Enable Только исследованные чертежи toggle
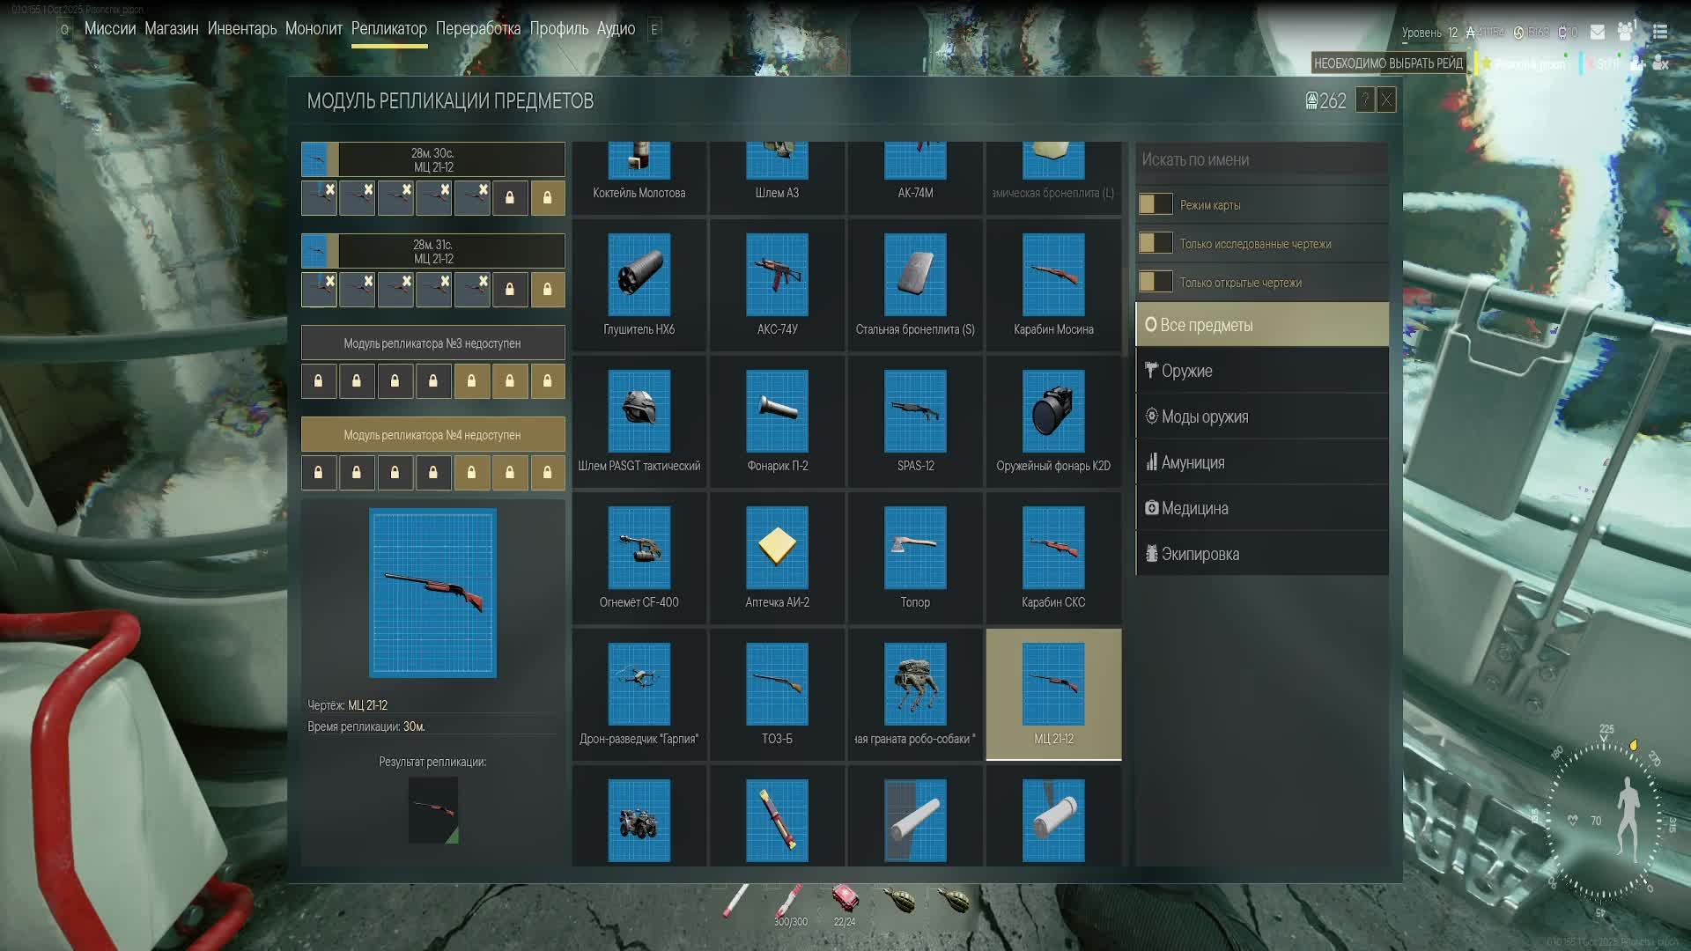 pyautogui.click(x=1155, y=243)
